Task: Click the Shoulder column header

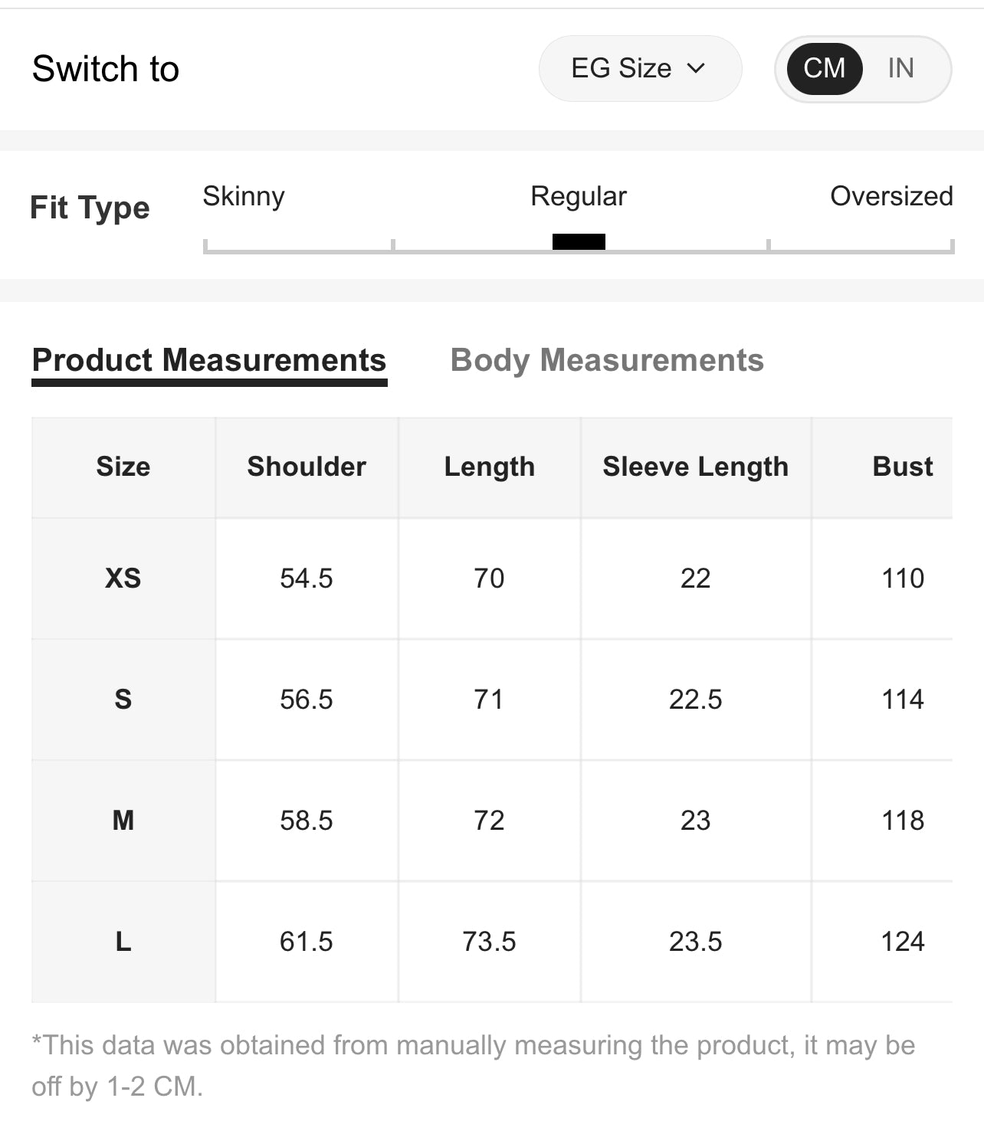Action: coord(307,467)
